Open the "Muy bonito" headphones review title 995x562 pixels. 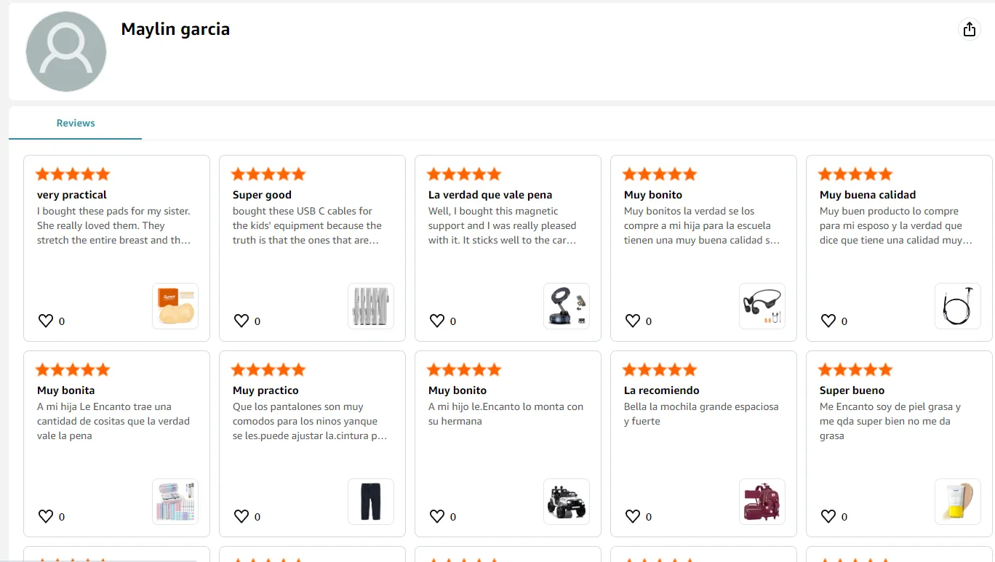click(x=653, y=195)
